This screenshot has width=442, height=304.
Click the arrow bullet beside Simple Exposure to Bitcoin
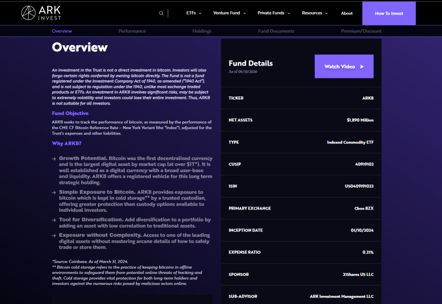point(54,192)
